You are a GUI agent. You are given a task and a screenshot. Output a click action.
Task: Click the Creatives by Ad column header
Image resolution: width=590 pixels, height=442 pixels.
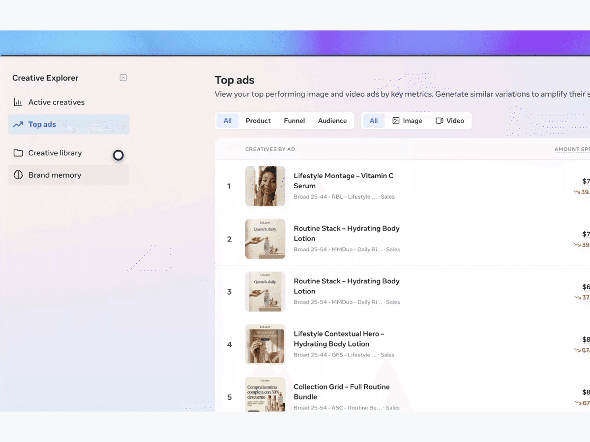(x=270, y=149)
